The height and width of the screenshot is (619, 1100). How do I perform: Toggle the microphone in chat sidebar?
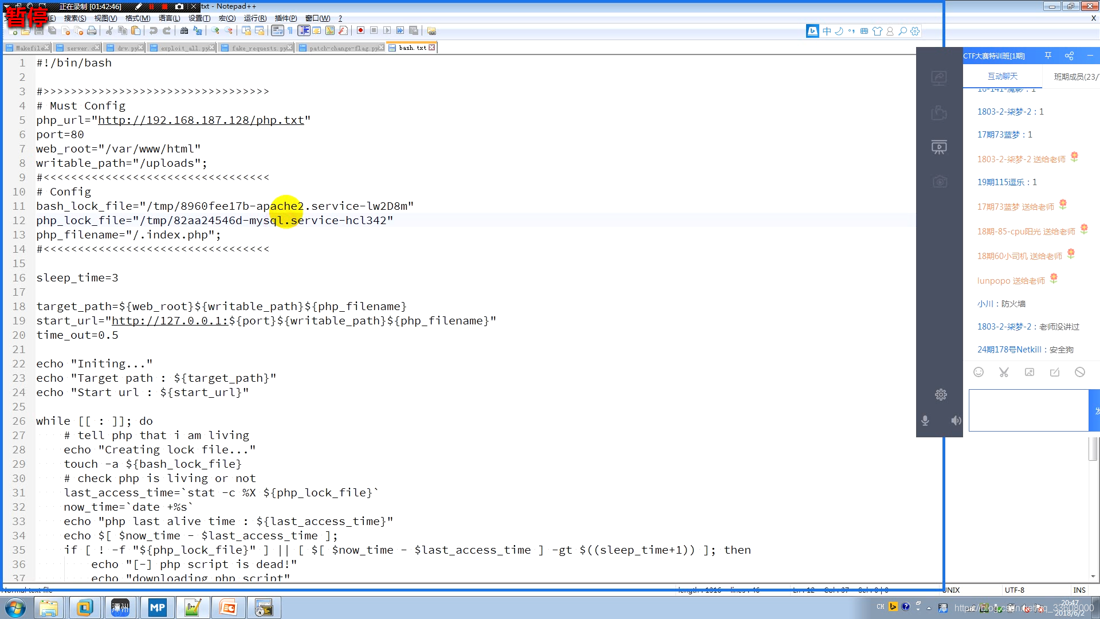tap(925, 421)
